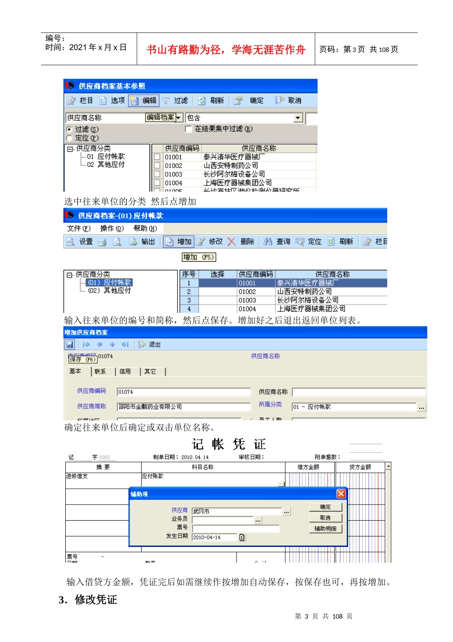Check box for supplier 01002
The height and width of the screenshot is (642, 453).
[157, 166]
